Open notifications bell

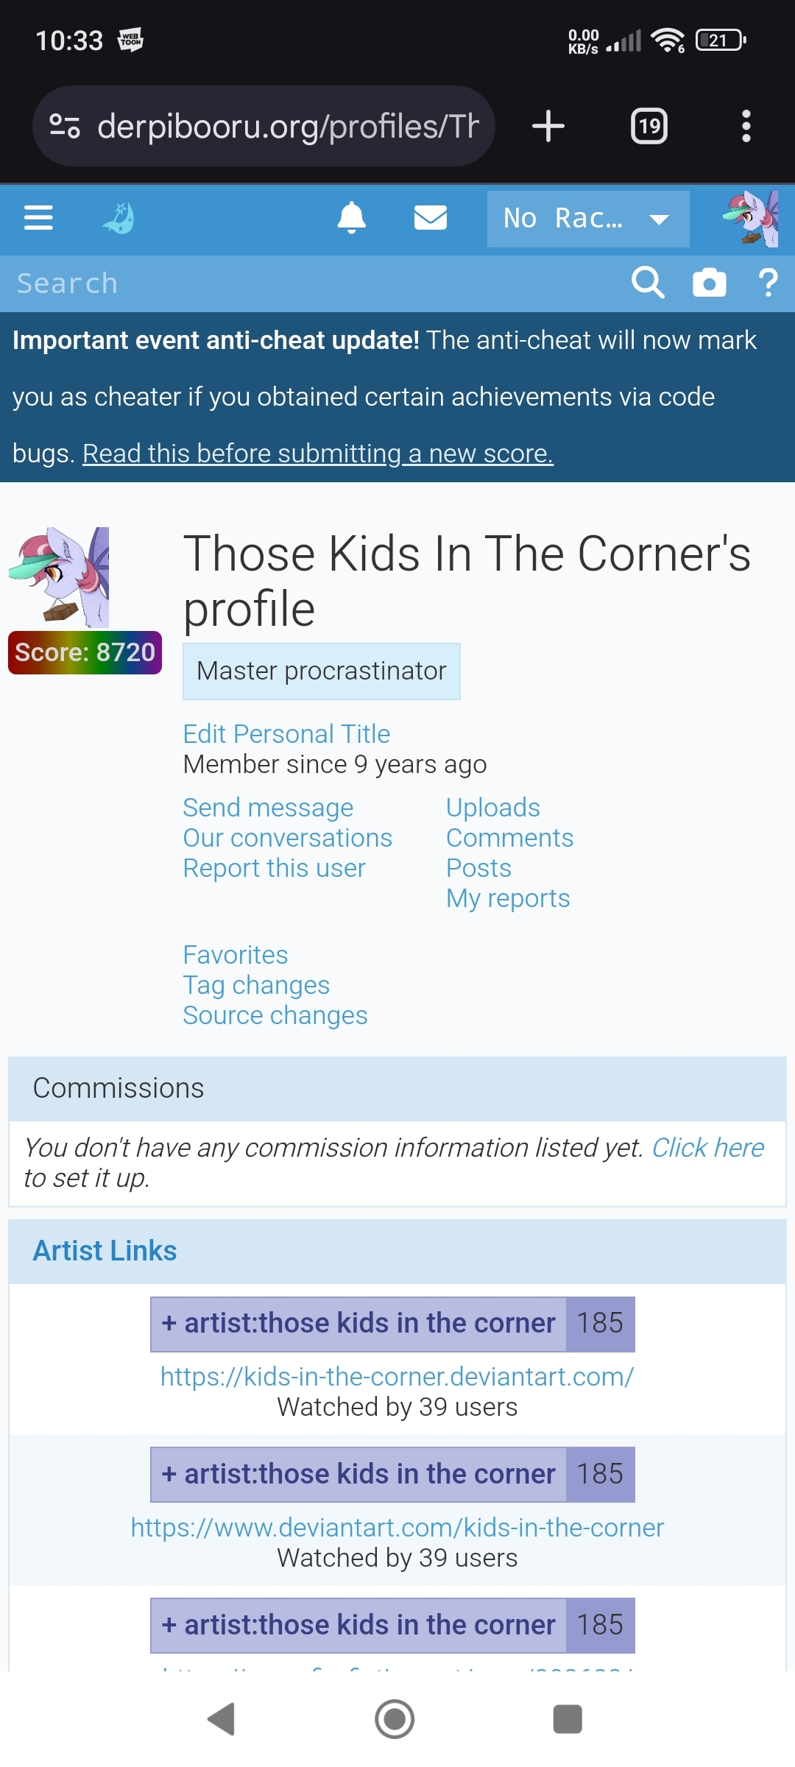pos(352,218)
